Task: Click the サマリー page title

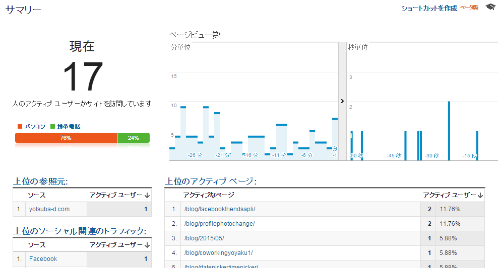Action: tap(23, 10)
